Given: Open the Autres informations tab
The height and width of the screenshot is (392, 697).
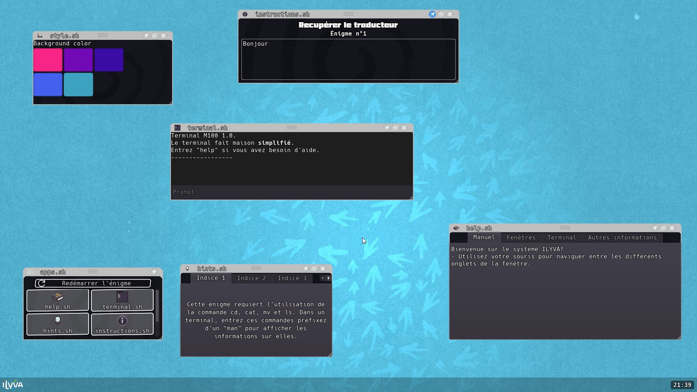Looking at the screenshot, I should click(x=622, y=238).
